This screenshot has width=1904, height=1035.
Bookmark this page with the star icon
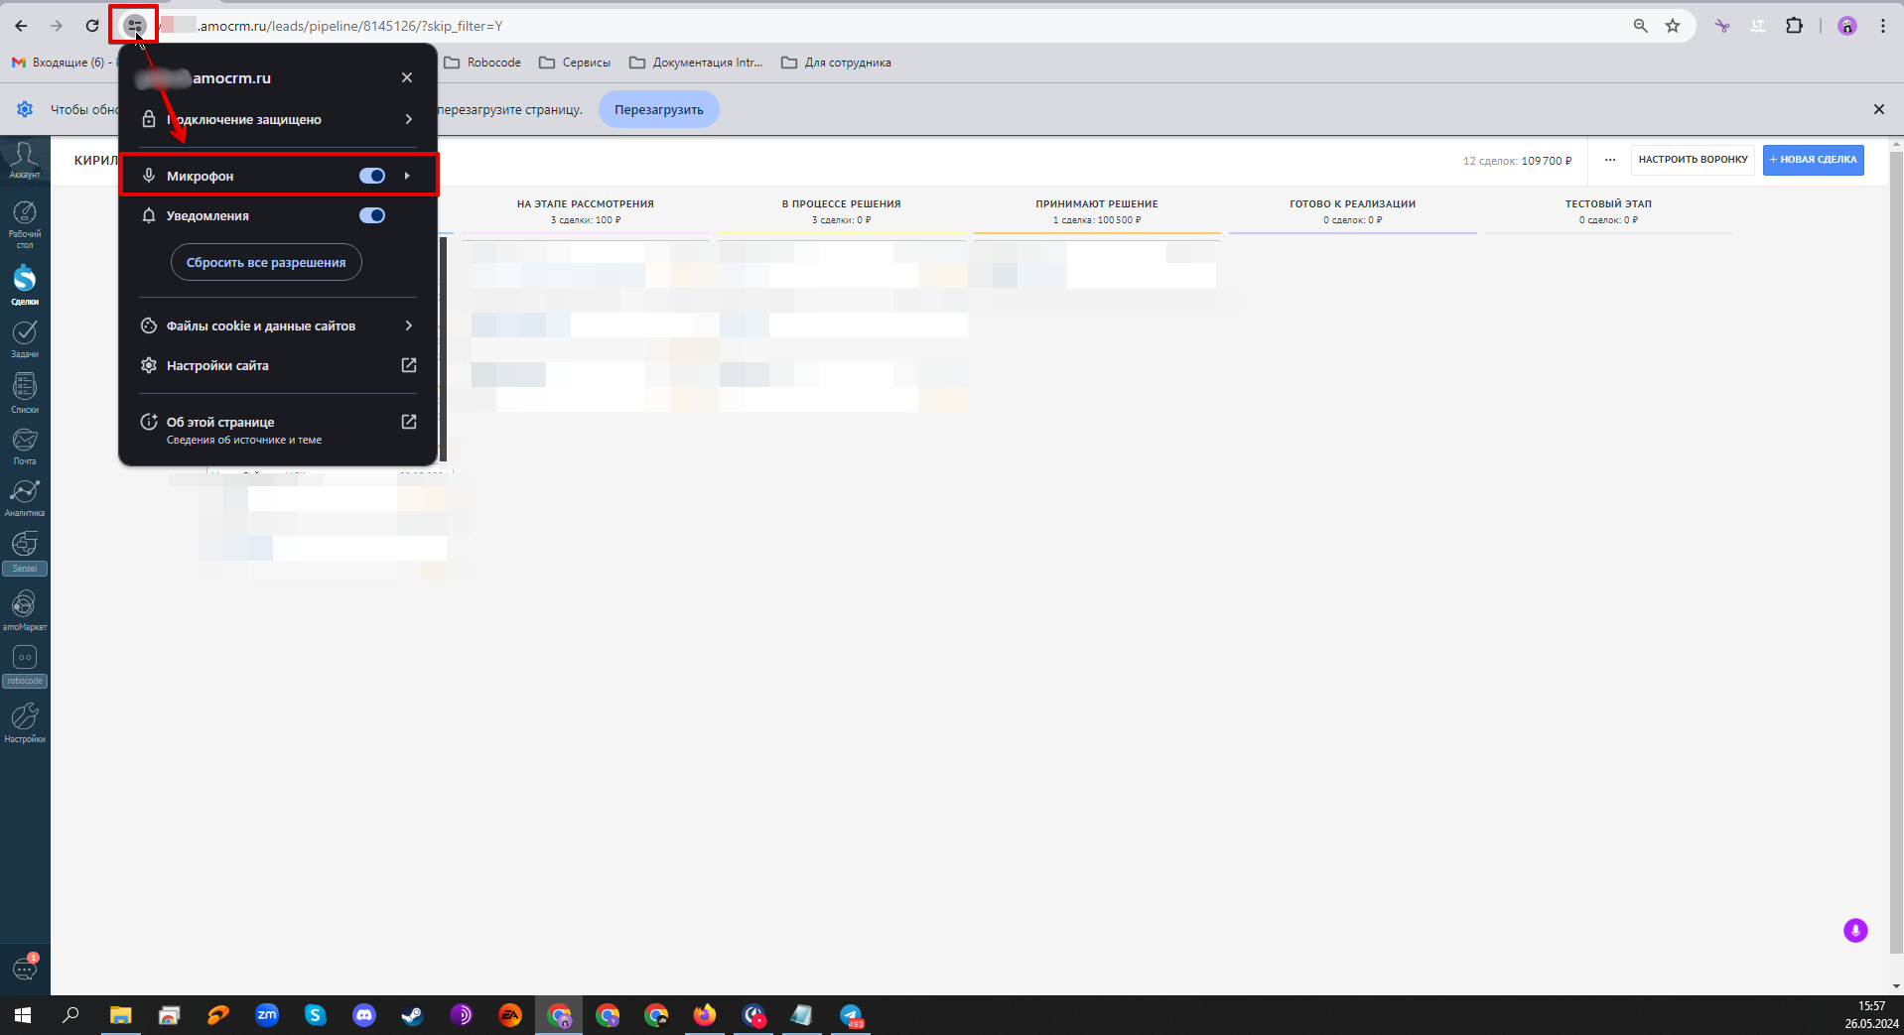coord(1673,26)
